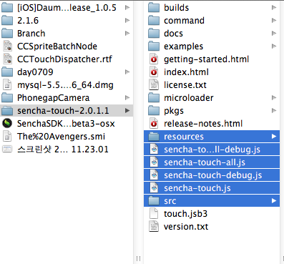This screenshot has height=264, width=284.
Task: Expand the docs folder arrow
Action: (x=274, y=34)
